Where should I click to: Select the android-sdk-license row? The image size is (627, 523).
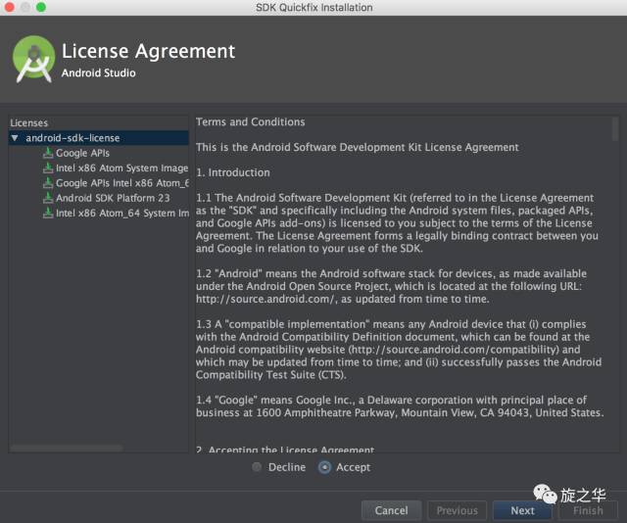click(98, 138)
